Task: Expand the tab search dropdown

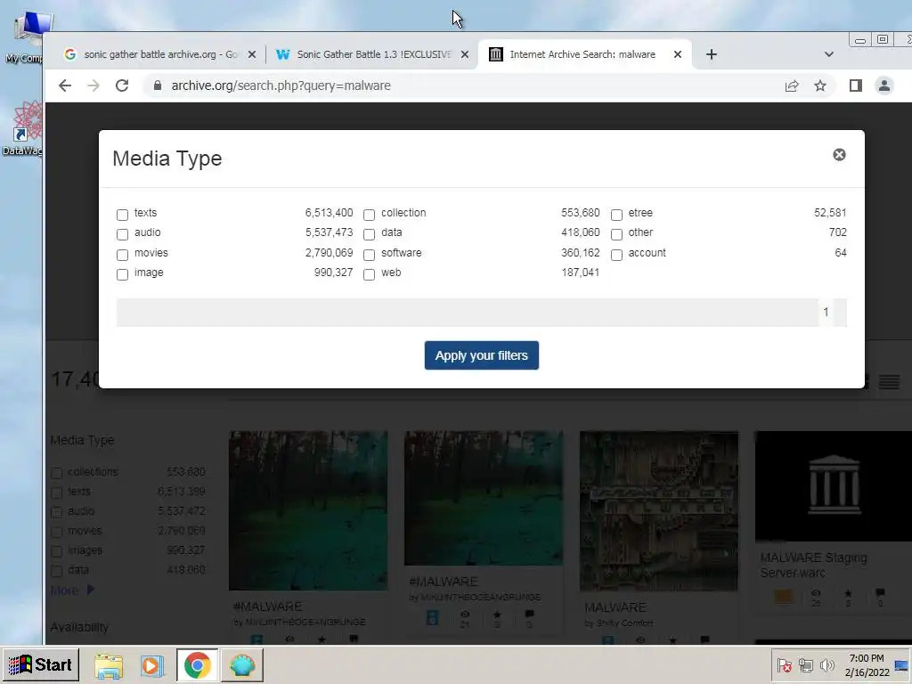Action: 829,54
